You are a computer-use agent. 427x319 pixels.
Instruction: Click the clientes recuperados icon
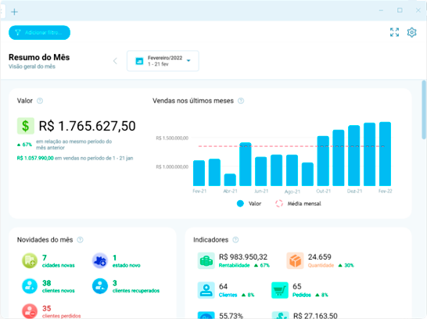[x=100, y=286]
